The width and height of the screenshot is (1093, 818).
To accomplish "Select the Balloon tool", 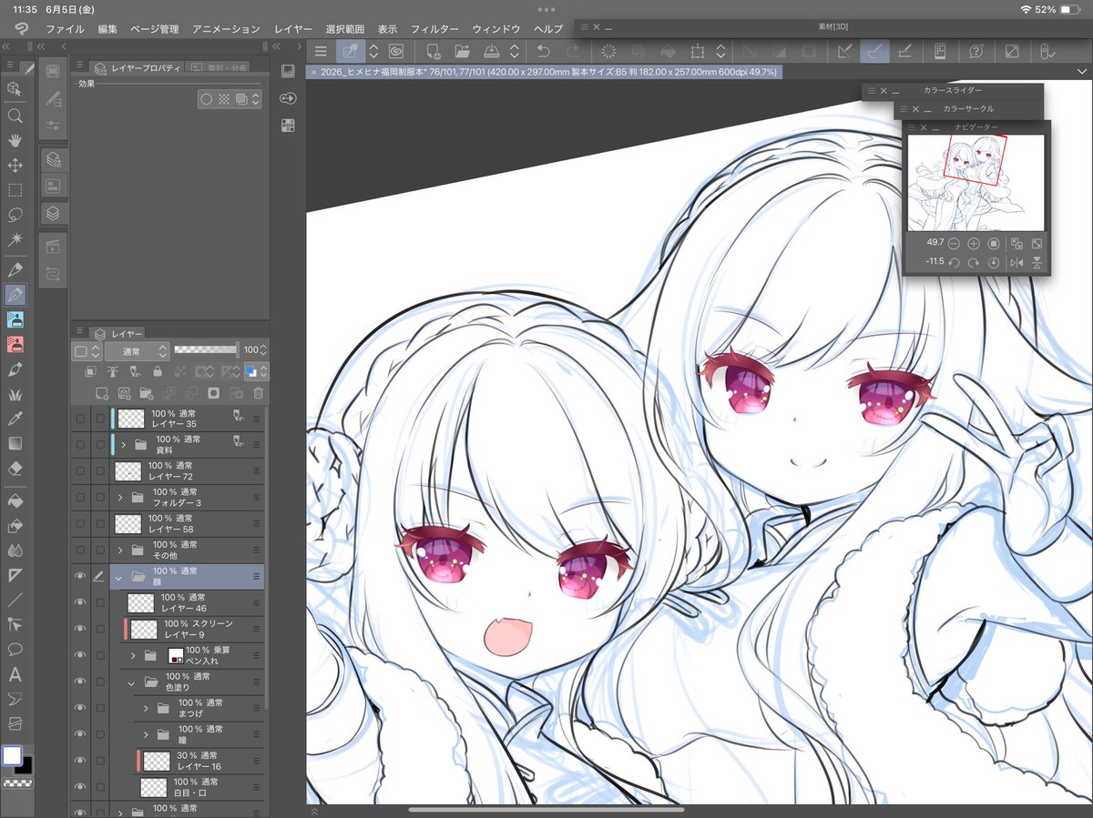I will click(15, 650).
